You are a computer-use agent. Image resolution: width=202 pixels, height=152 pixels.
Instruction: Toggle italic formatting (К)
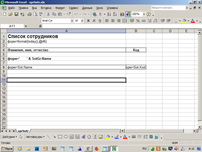[94, 21]
